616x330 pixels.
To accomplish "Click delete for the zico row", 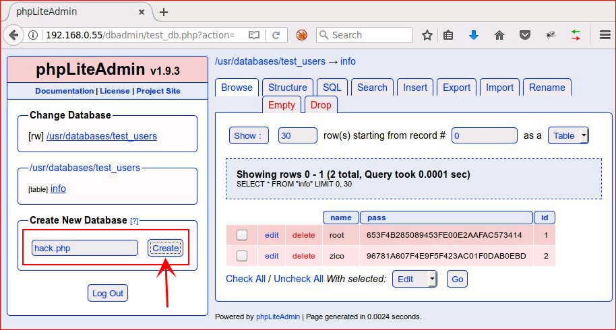I will pyautogui.click(x=304, y=256).
